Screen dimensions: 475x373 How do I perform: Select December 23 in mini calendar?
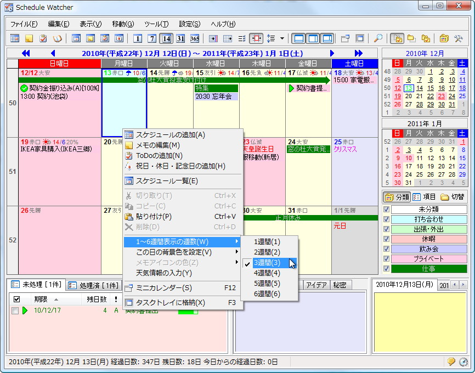tap(442, 97)
